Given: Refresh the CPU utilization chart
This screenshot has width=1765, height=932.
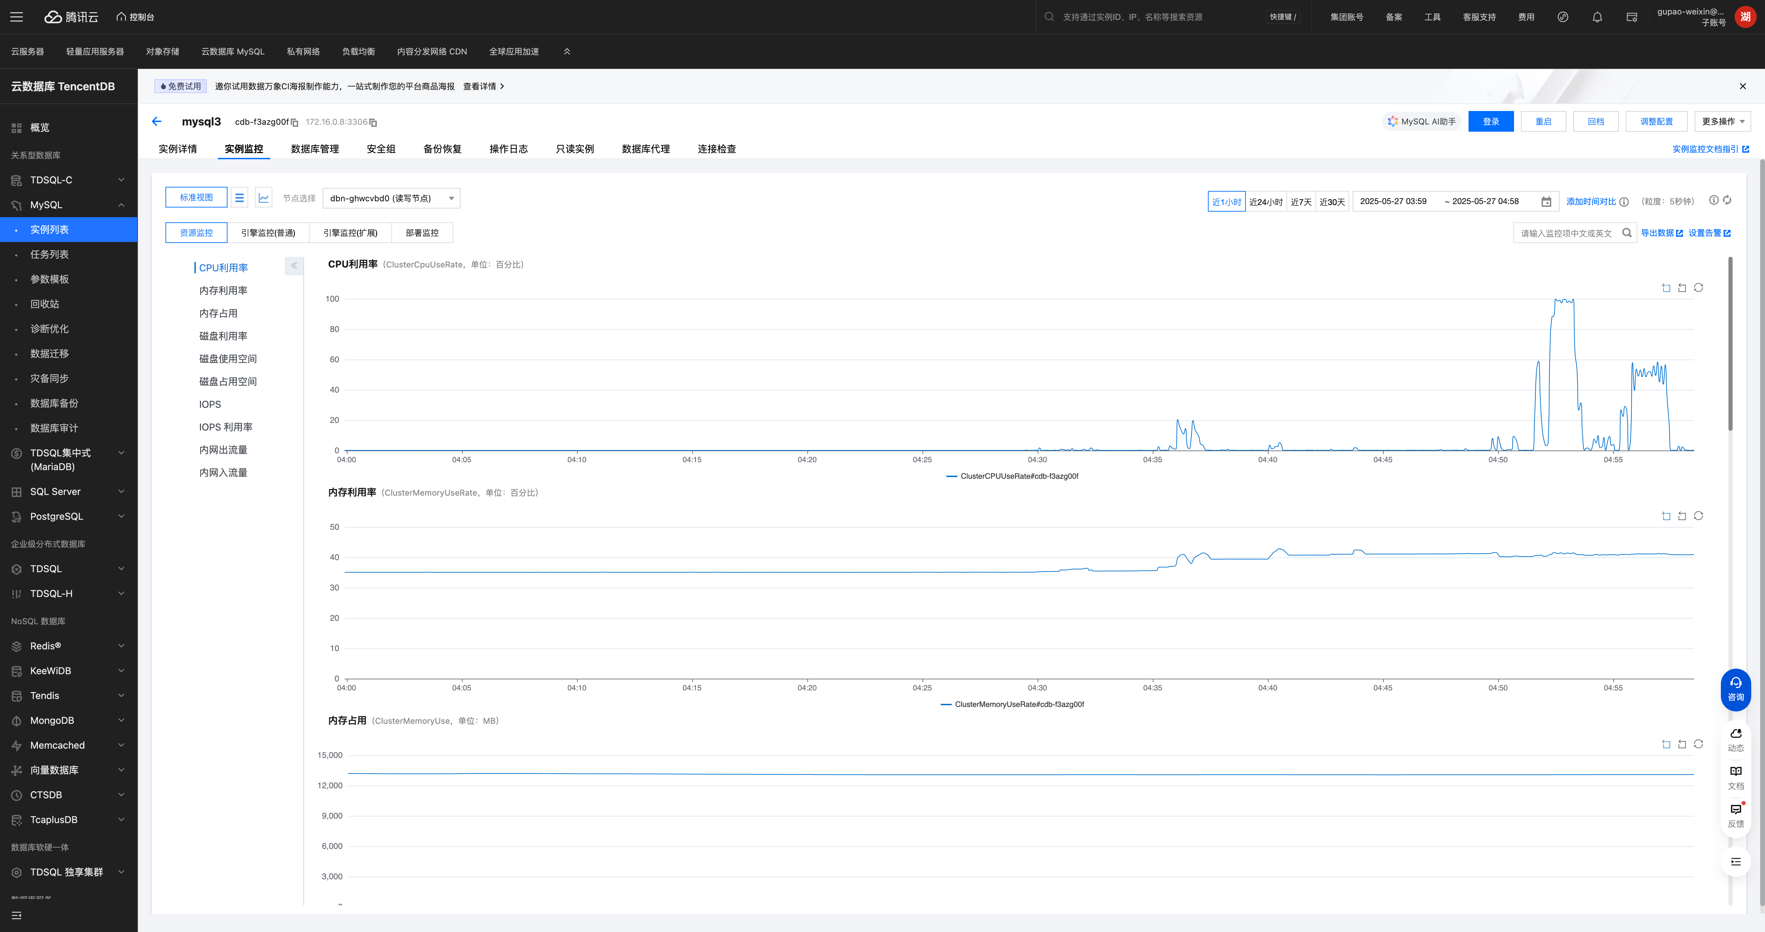Looking at the screenshot, I should 1698,288.
